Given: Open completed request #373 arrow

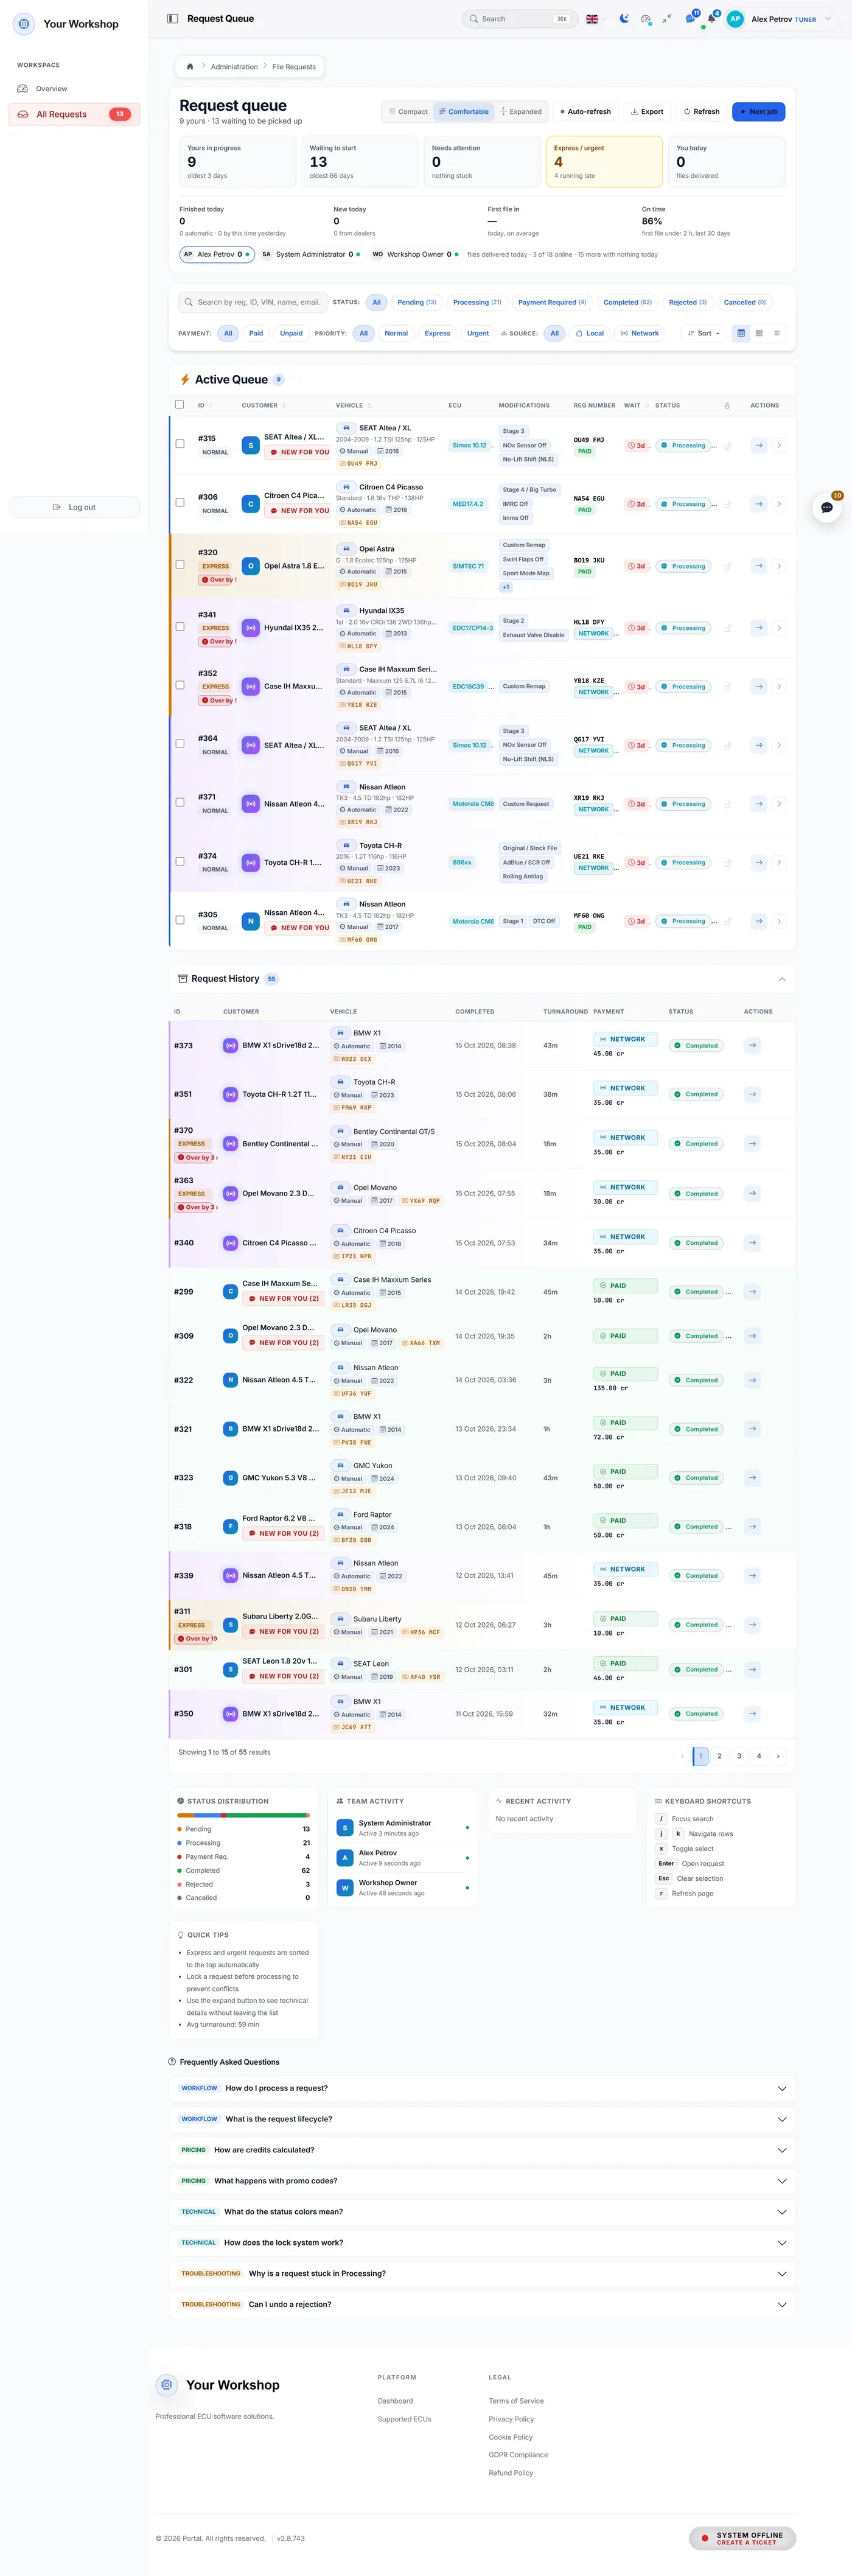Looking at the screenshot, I should 752,1045.
